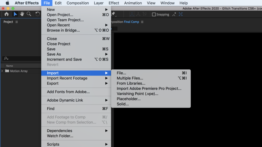Image resolution: width=262 pixels, height=147 pixels.
Task: Click the Name column header
Action: (10, 66)
